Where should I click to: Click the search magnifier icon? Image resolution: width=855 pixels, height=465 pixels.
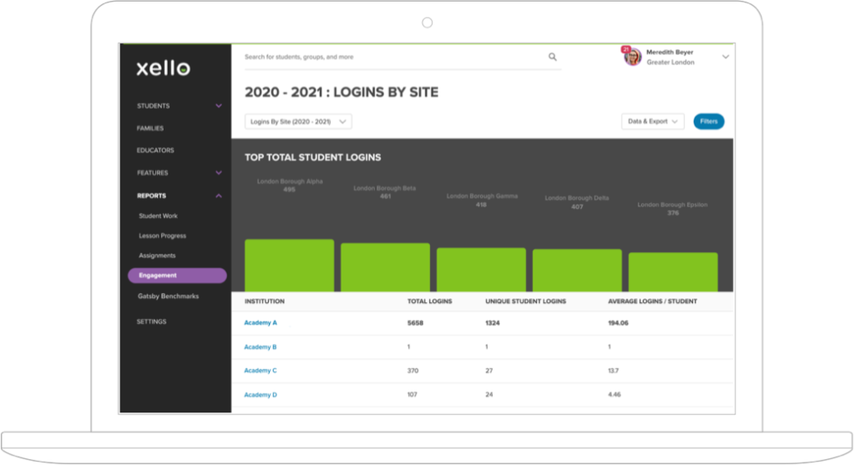coord(552,57)
